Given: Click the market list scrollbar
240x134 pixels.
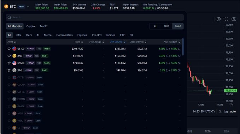Looking at the screenshot, I should pyautogui.click(x=183, y=47).
